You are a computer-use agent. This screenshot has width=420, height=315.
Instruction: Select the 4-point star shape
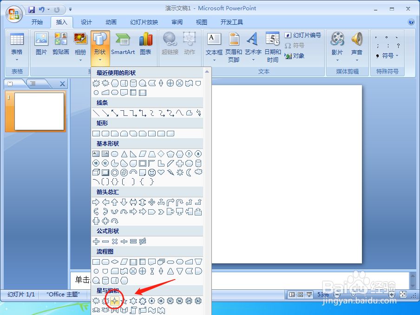tap(115, 301)
